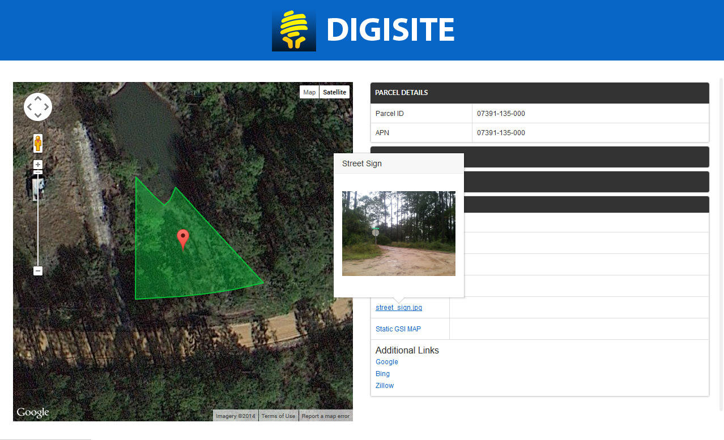Zoom in using the map plus button
The height and width of the screenshot is (440, 724).
tap(38, 165)
